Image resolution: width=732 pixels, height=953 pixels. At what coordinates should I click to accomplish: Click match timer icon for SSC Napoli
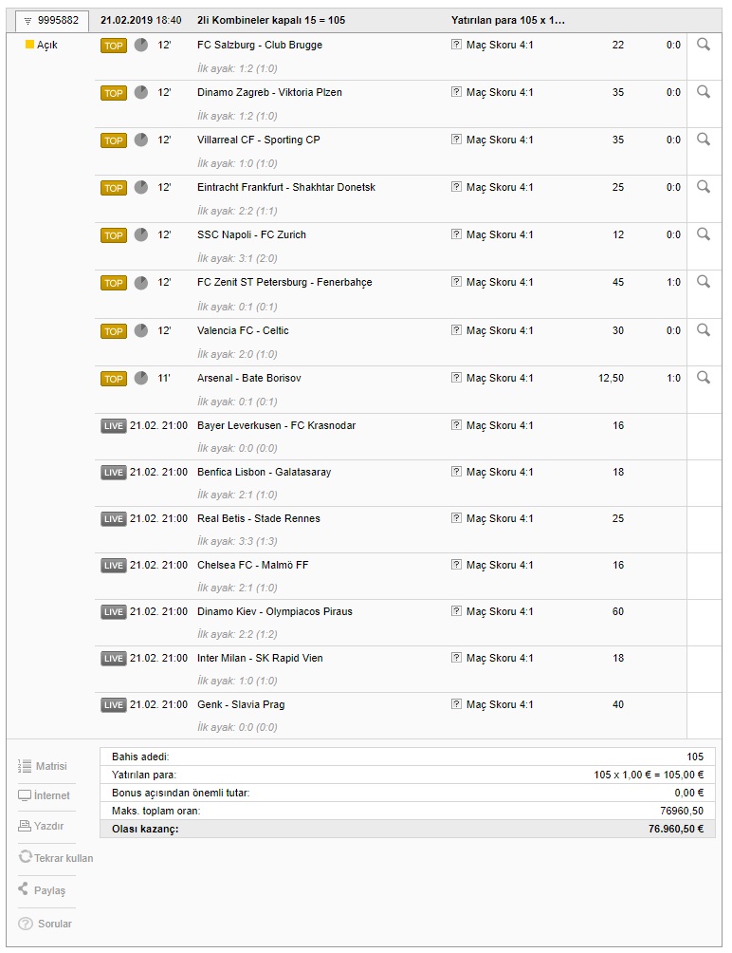pyautogui.click(x=141, y=234)
